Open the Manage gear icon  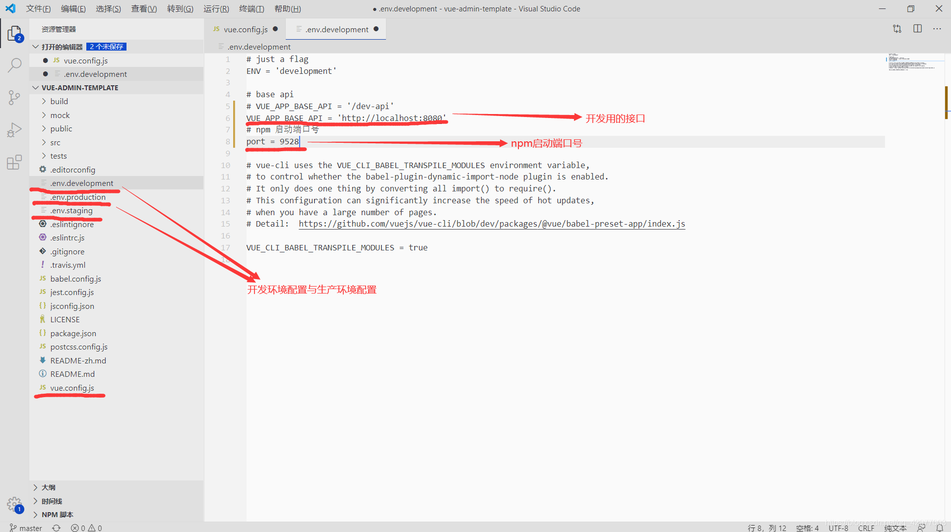coord(14,505)
